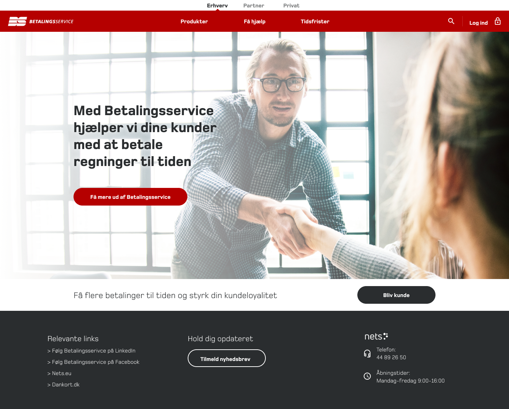
Task: Click the headset phone icon
Action: pyautogui.click(x=367, y=354)
